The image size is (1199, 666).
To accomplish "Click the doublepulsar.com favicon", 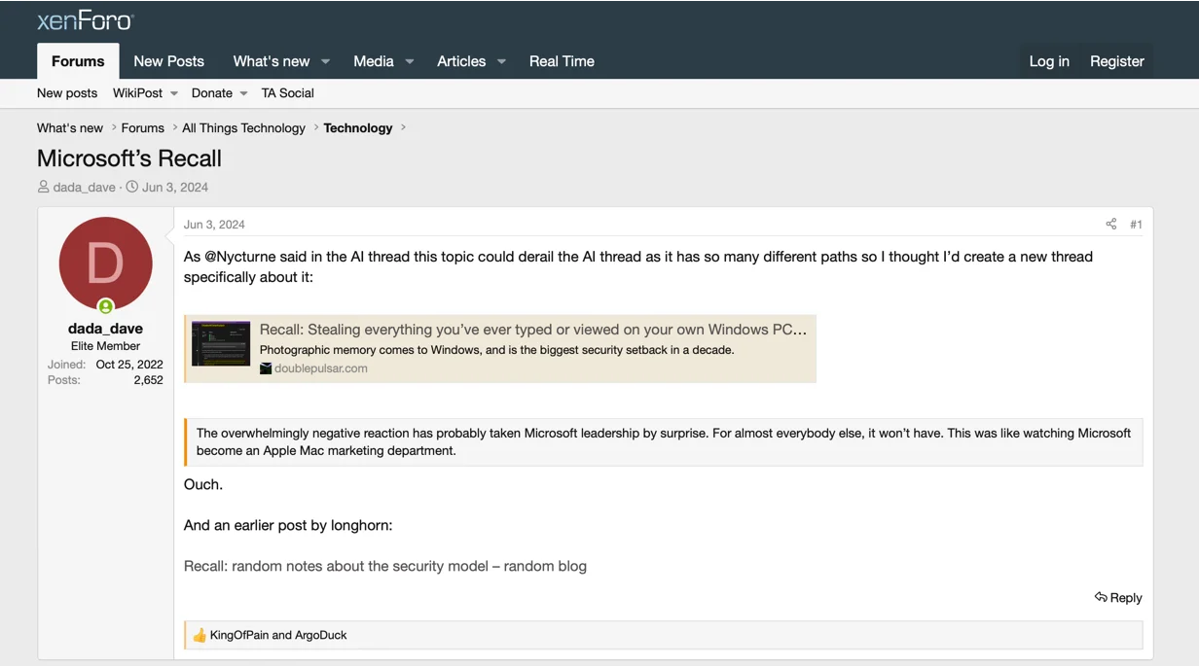I will 266,368.
